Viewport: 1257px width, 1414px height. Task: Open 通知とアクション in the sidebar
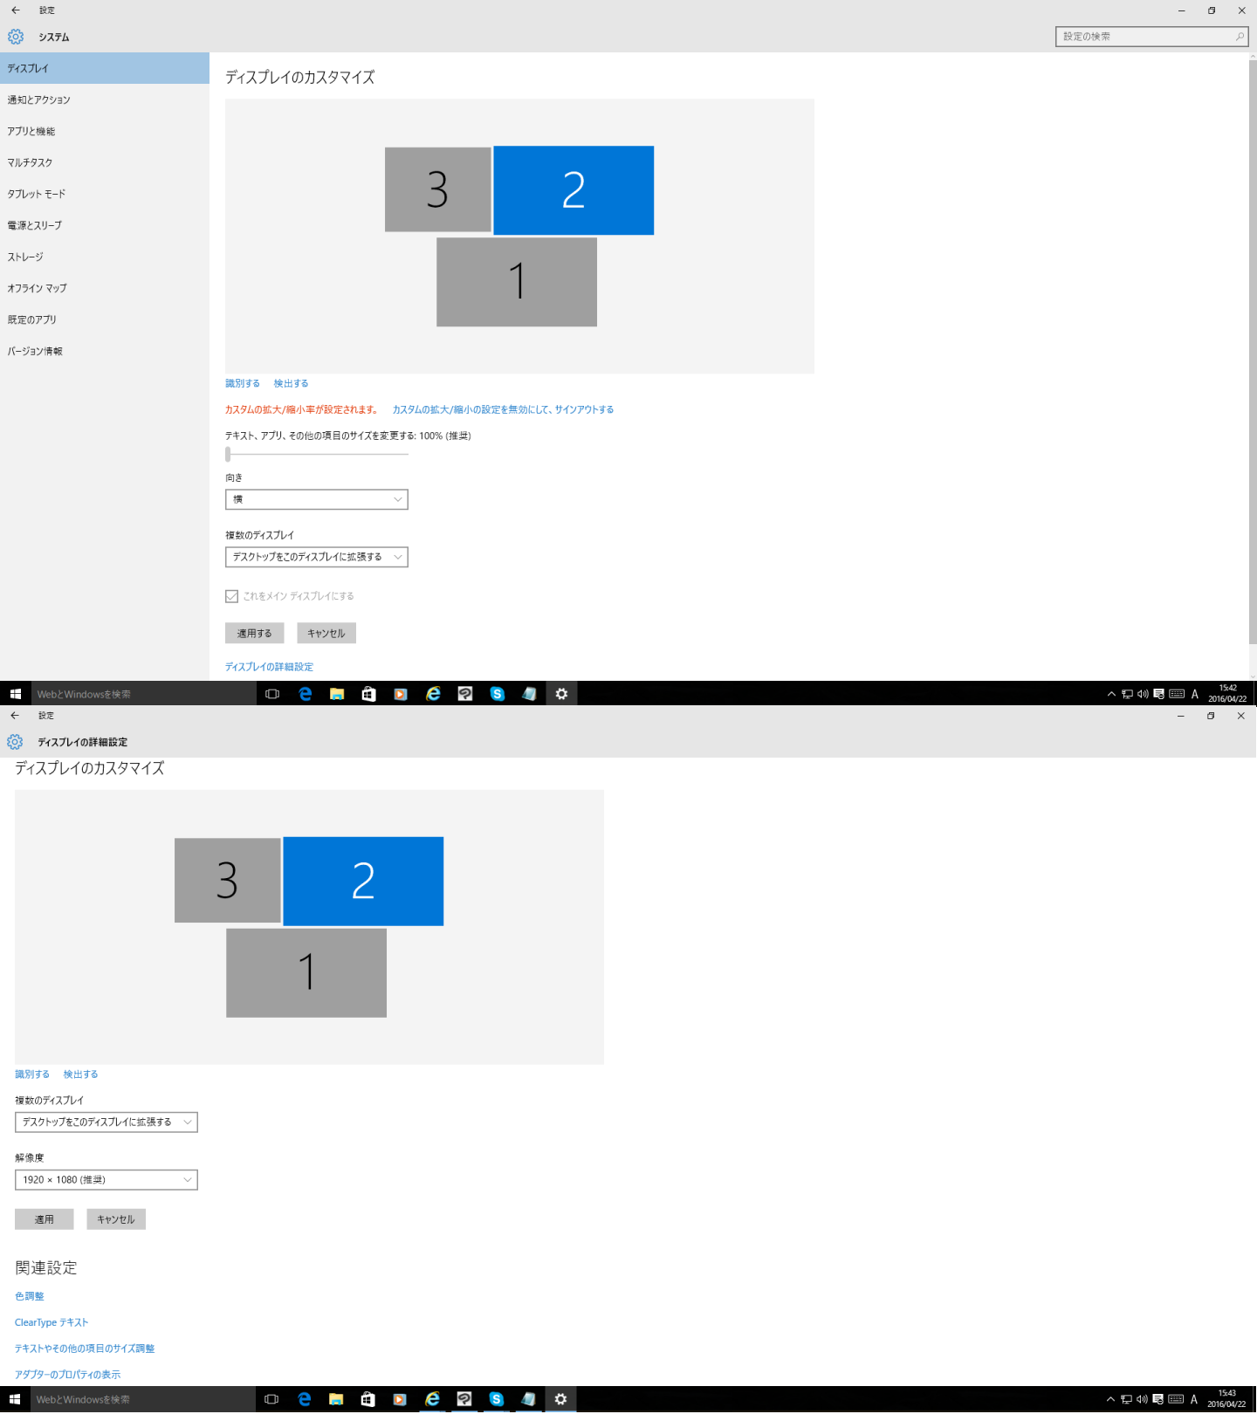(105, 100)
